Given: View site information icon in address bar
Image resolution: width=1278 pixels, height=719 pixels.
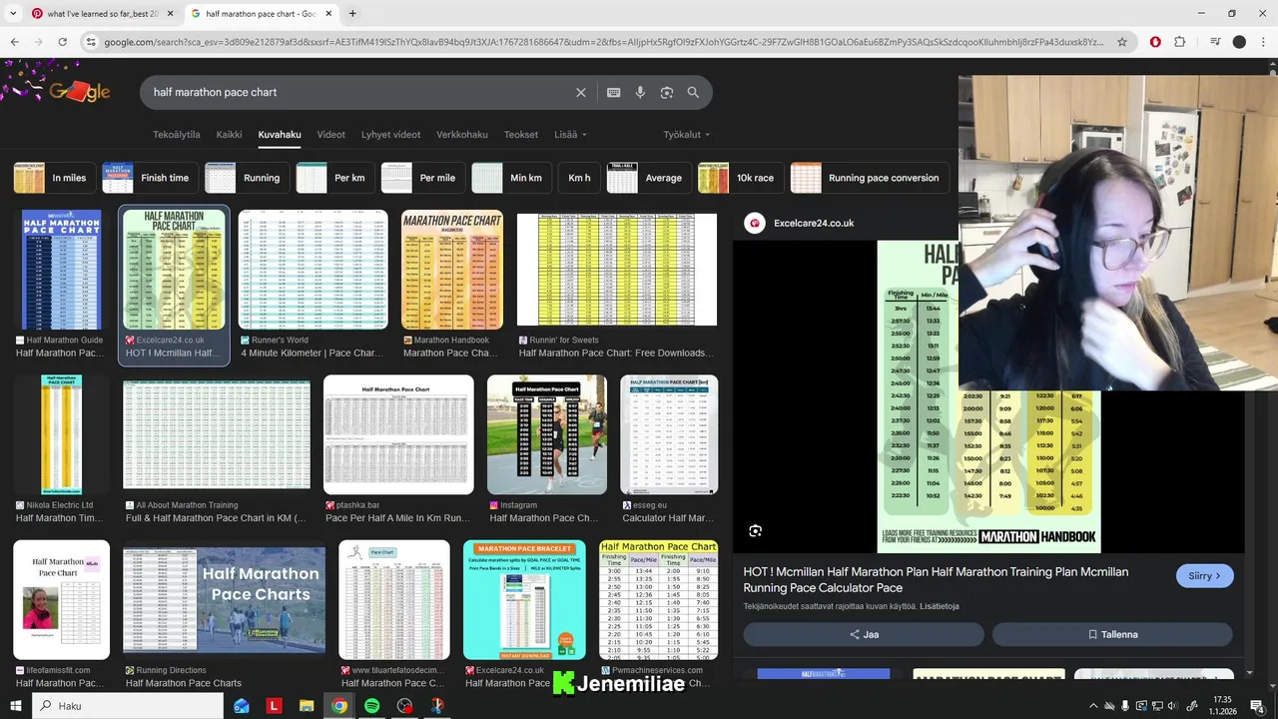Looking at the screenshot, I should [91, 42].
